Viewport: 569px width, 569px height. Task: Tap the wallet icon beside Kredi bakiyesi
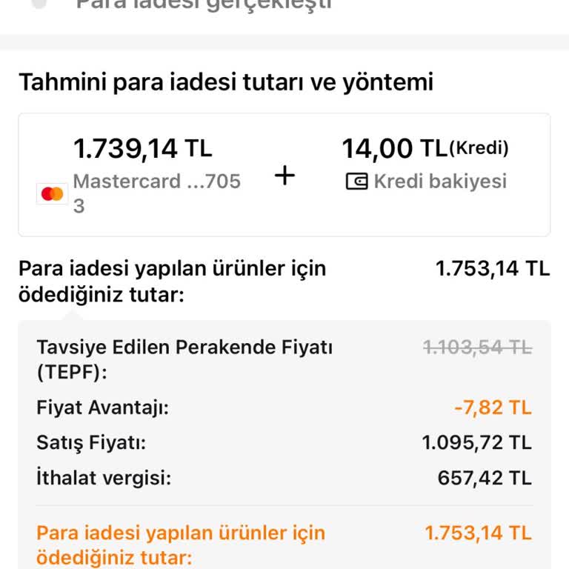356,182
